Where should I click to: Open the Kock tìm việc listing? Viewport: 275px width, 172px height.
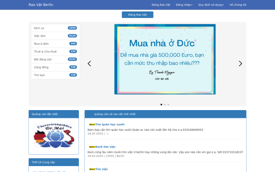click(105, 147)
